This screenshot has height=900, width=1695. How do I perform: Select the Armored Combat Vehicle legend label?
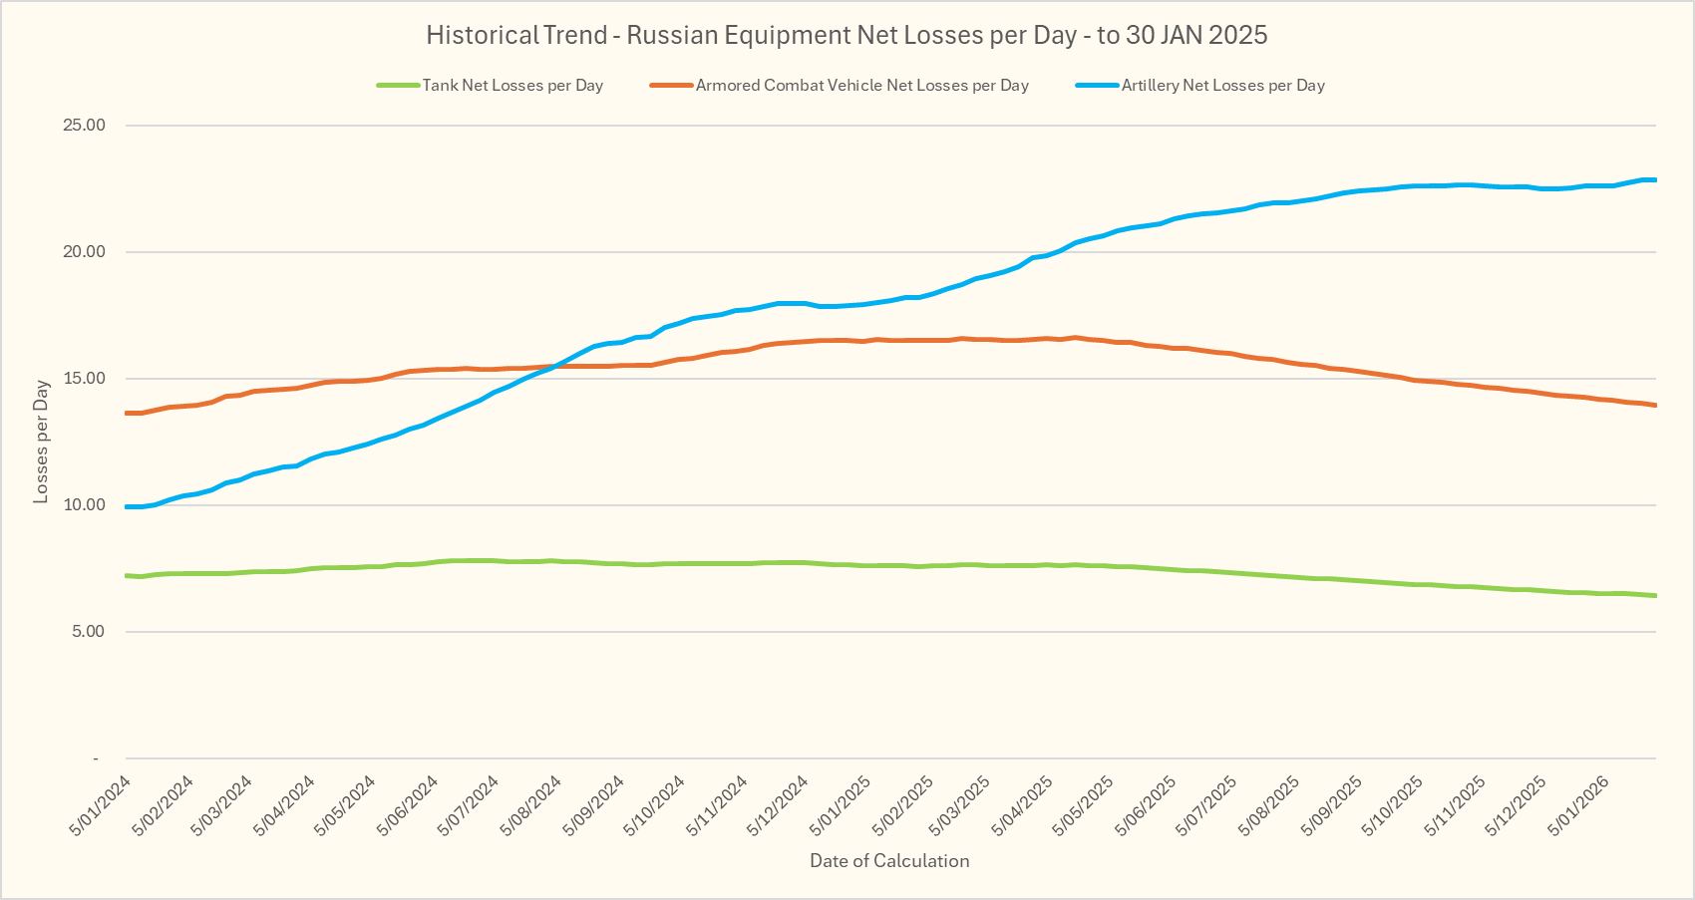tap(861, 86)
